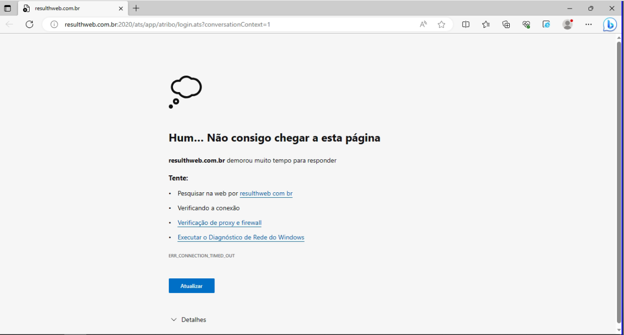The width and height of the screenshot is (624, 335).
Task: Open Settings and more ellipsis menu
Action: point(588,24)
